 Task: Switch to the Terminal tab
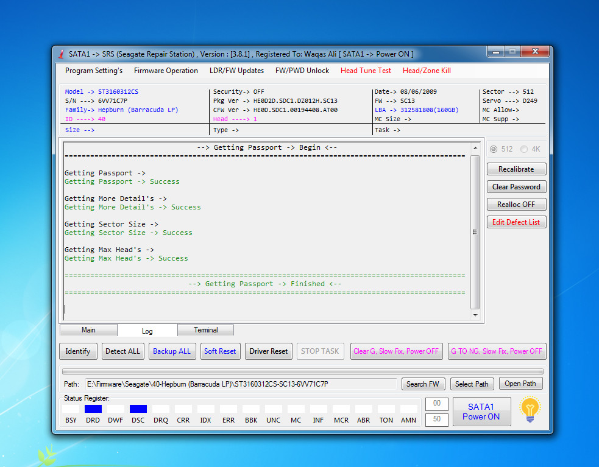click(205, 330)
